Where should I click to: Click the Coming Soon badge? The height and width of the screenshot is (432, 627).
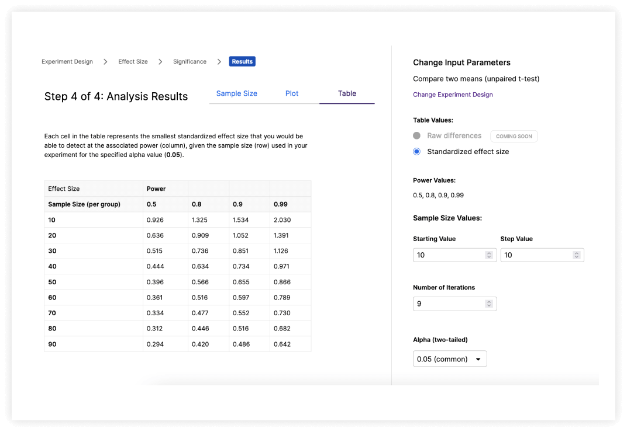click(514, 136)
